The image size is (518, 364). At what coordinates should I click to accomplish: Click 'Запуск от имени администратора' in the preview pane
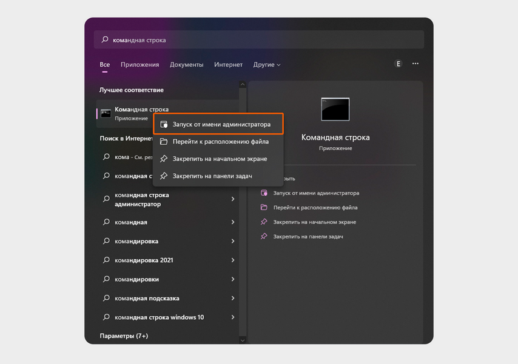pyautogui.click(x=316, y=193)
